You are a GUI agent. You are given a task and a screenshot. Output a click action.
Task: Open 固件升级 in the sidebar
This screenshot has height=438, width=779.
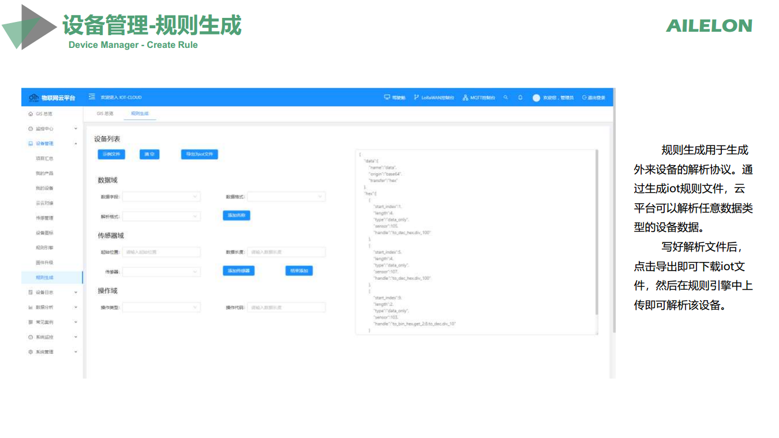click(x=44, y=263)
